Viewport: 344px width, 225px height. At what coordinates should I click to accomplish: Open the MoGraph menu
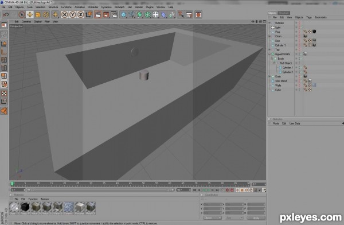(x=119, y=7)
